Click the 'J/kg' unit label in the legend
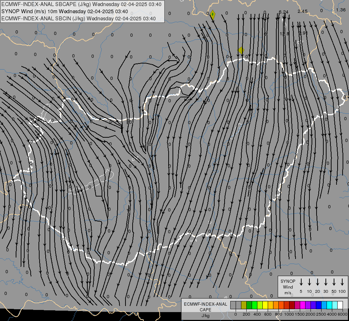 pos(205,316)
